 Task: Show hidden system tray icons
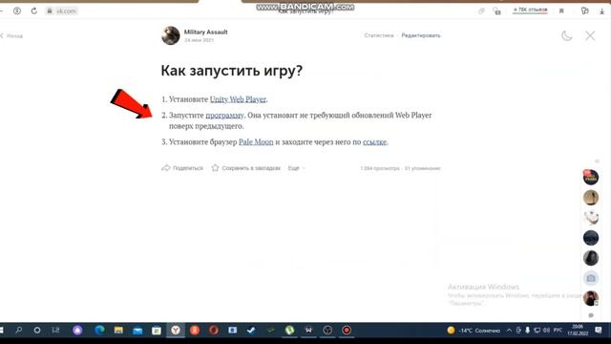tap(509, 331)
